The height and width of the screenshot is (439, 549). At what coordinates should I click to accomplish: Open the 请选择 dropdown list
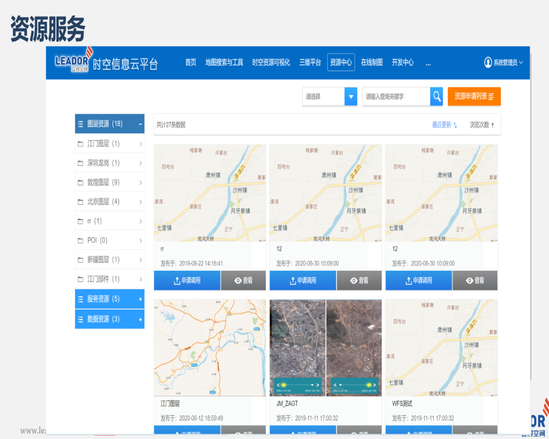click(x=351, y=97)
